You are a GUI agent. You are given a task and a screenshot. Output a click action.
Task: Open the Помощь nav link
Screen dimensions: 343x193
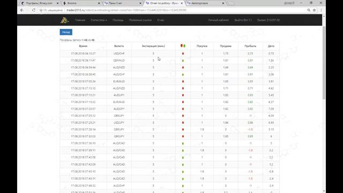tap(118, 20)
